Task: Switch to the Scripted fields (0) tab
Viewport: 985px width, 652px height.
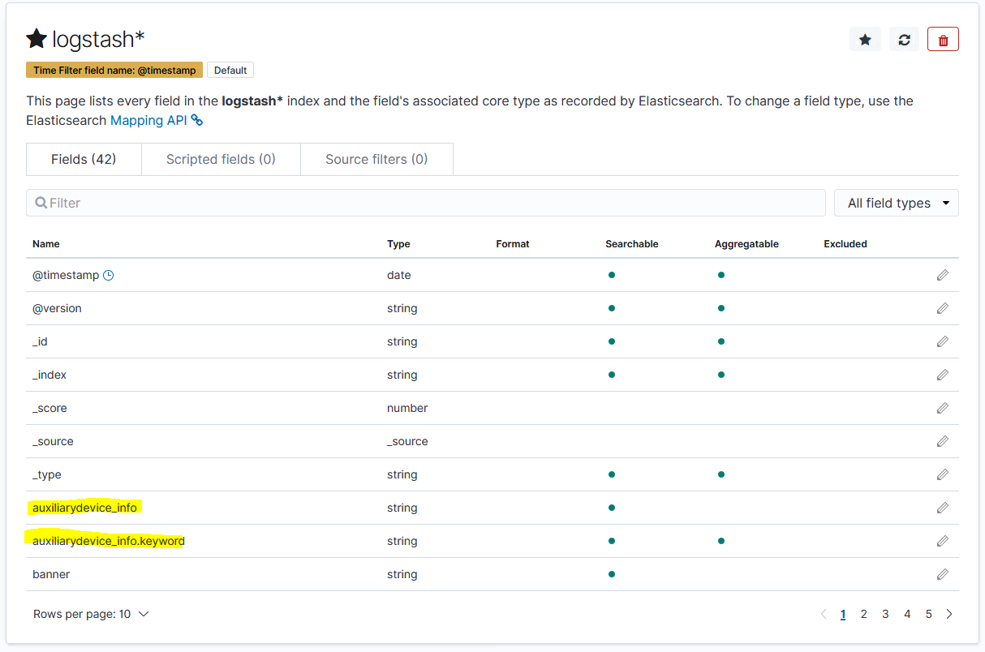Action: [x=221, y=159]
